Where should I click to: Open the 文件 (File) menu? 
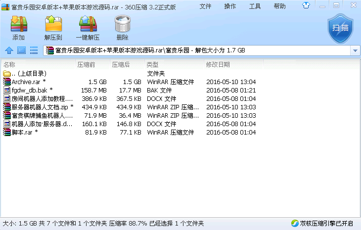[x=206, y=6]
